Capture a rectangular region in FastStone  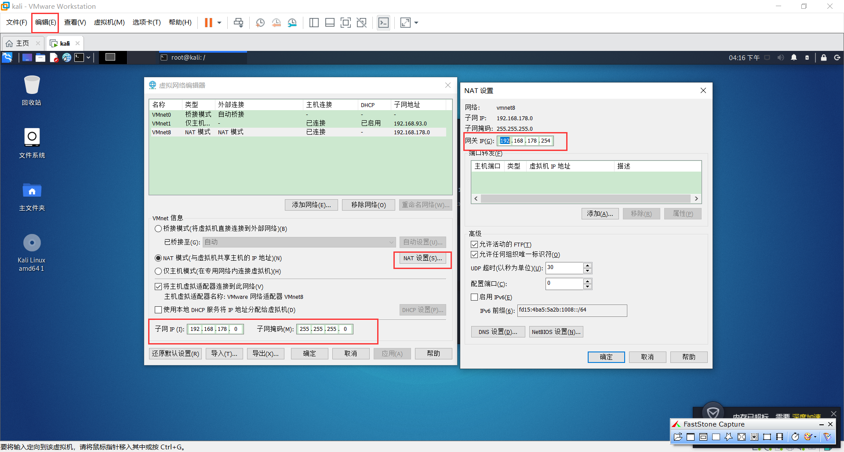point(716,437)
